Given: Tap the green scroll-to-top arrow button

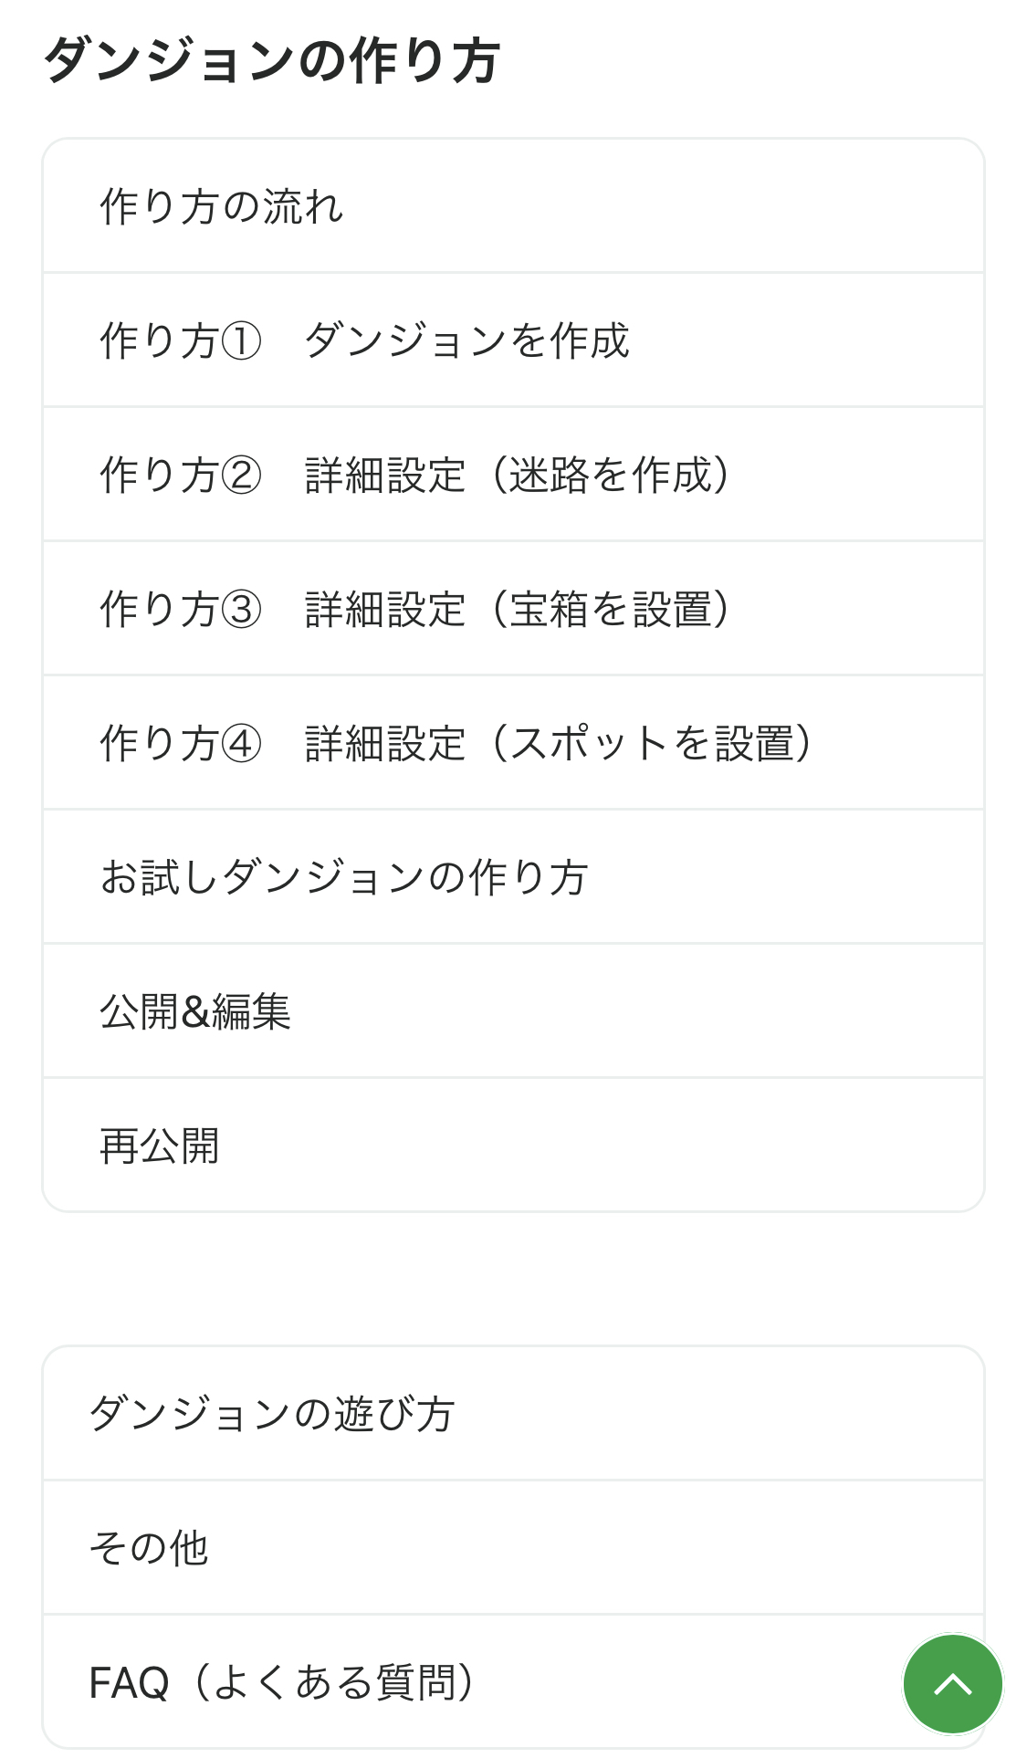Looking at the screenshot, I should [x=952, y=1684].
